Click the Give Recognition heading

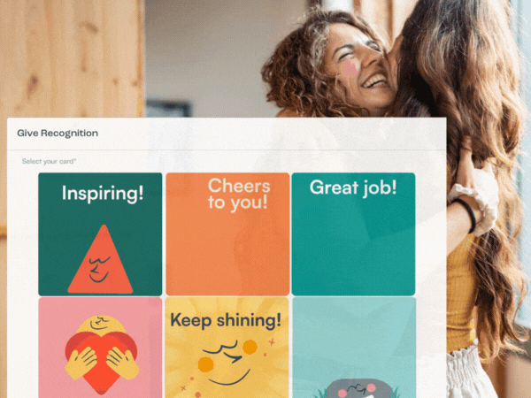click(58, 133)
